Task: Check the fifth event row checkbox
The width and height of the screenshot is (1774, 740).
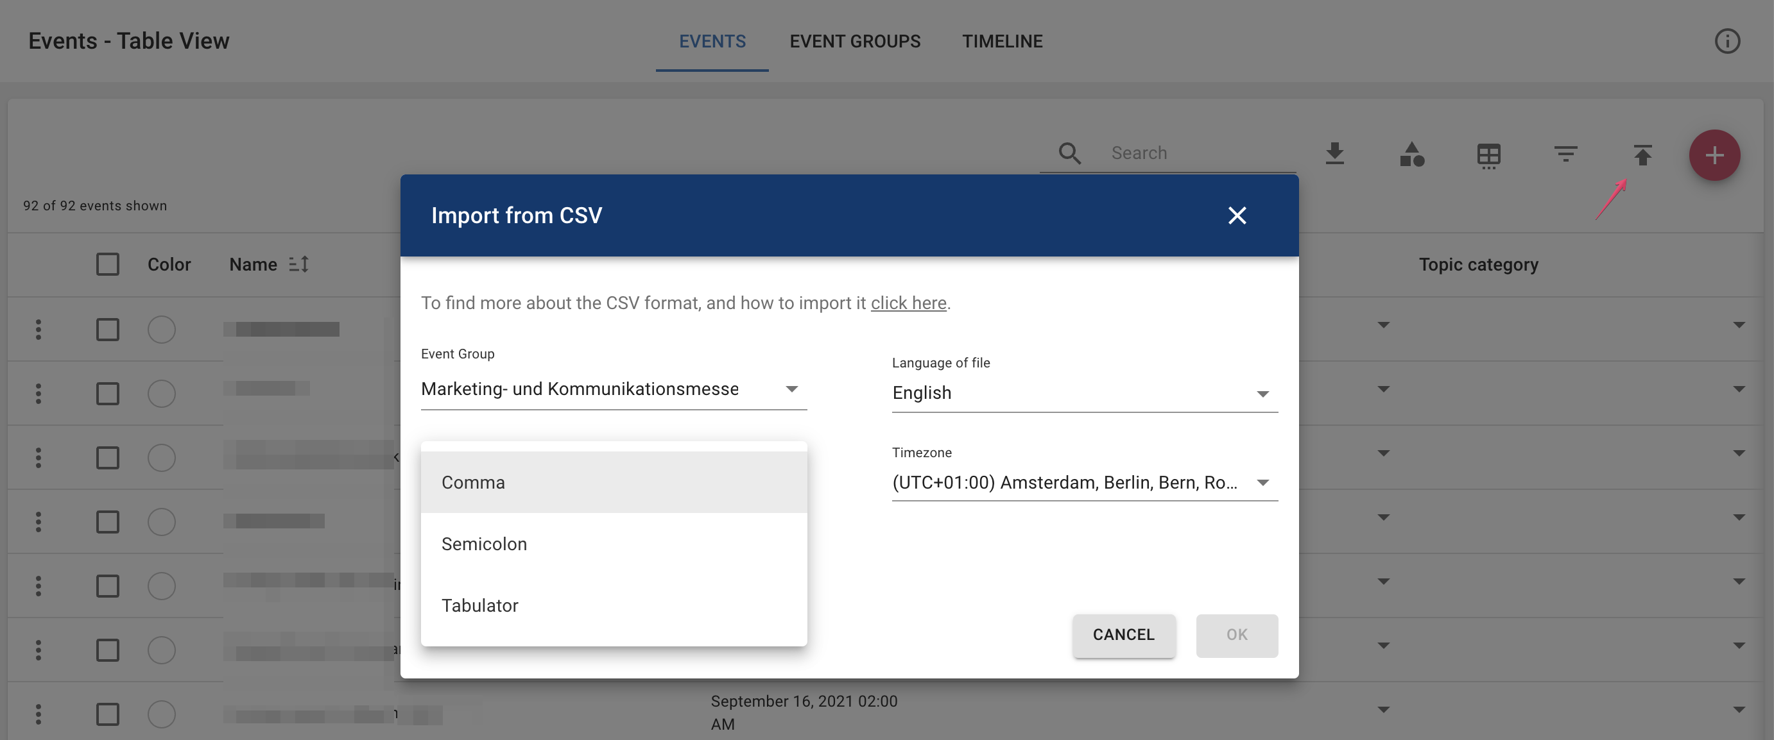Action: coord(107,586)
